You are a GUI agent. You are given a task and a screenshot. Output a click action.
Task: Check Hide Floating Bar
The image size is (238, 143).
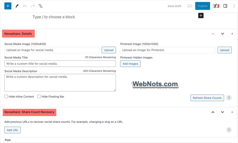39,97
